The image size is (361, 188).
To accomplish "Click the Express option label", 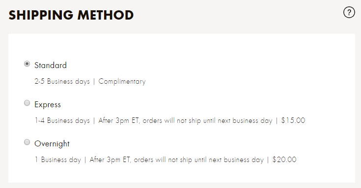I will 48,105.
